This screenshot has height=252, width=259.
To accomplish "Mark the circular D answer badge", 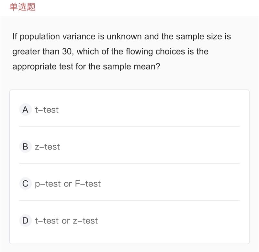I will 25,221.
